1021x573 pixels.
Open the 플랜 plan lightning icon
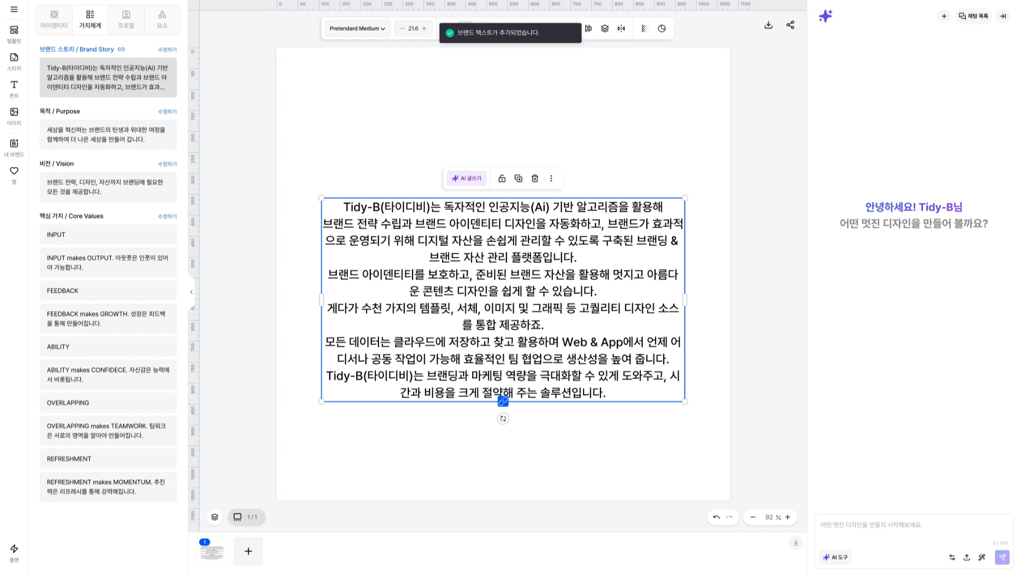14,553
